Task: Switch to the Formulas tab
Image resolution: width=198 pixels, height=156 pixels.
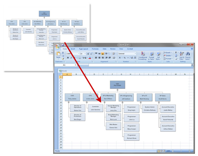Action: 95,49
